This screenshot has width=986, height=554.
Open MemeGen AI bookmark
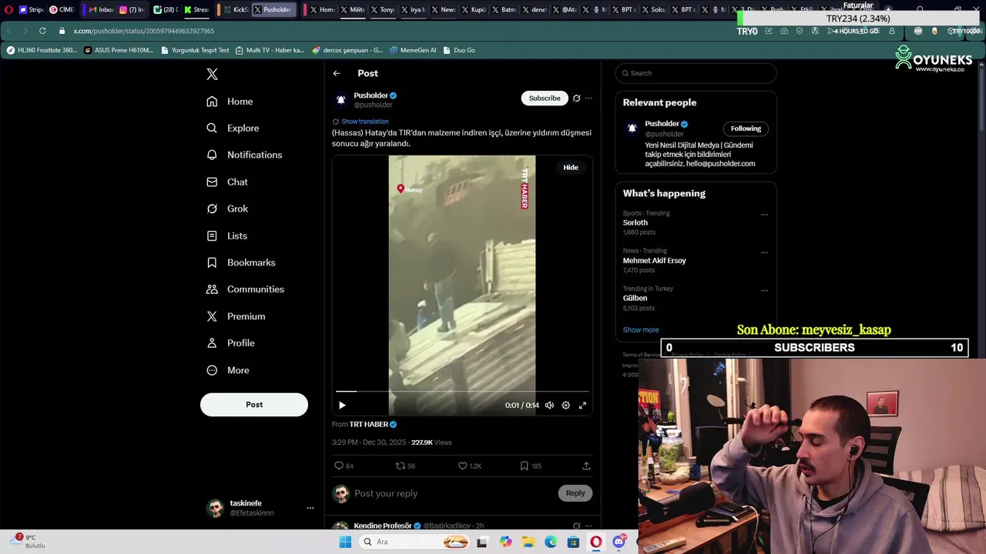click(413, 50)
